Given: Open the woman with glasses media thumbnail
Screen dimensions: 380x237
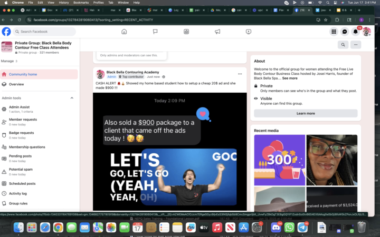Looking at the screenshot, I should [x=332, y=160].
